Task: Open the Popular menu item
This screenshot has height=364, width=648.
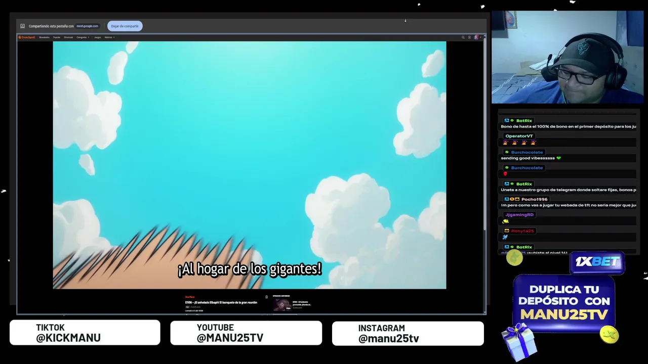Action: [x=57, y=37]
